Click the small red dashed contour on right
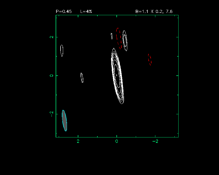The image size is (219, 175). (150, 60)
